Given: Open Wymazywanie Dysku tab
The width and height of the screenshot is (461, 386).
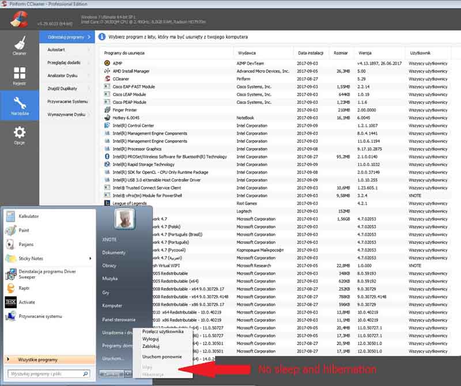Looking at the screenshot, I should (x=67, y=114).
